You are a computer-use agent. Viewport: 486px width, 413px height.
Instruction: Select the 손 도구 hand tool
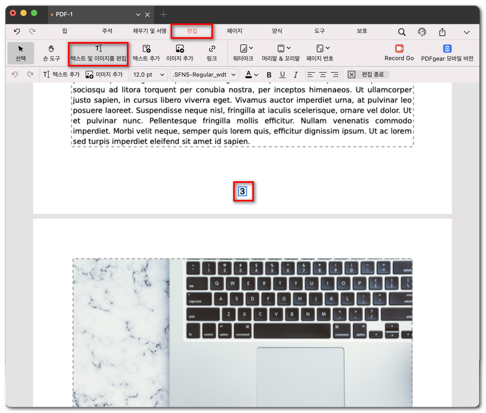point(52,53)
